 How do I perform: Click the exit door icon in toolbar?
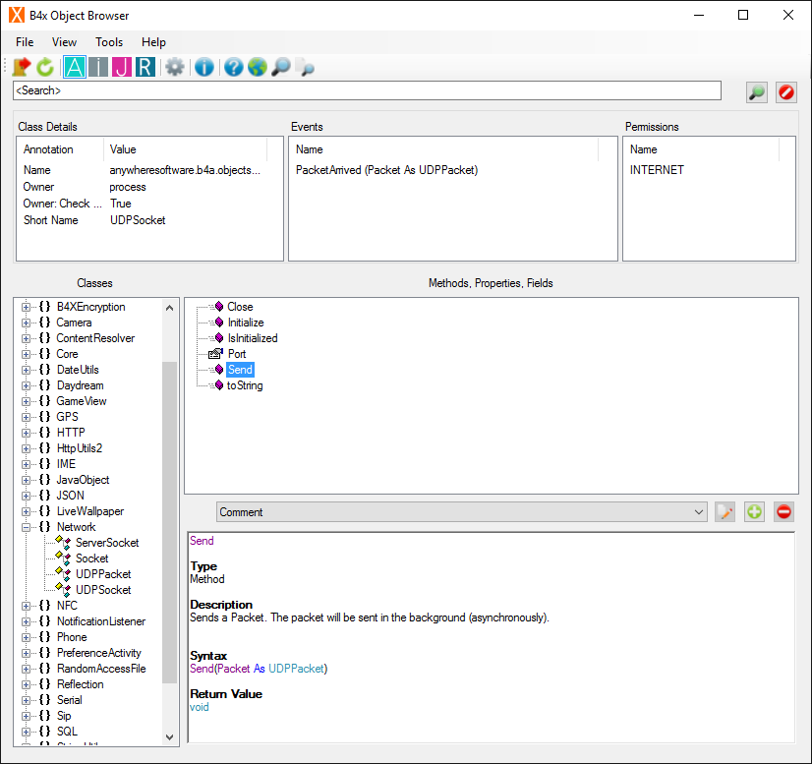click(22, 67)
